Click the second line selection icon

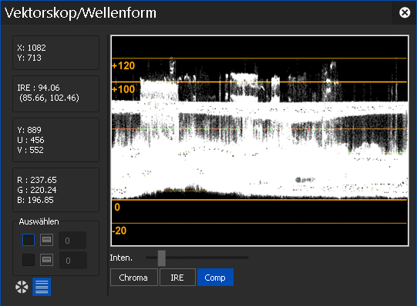46,260
